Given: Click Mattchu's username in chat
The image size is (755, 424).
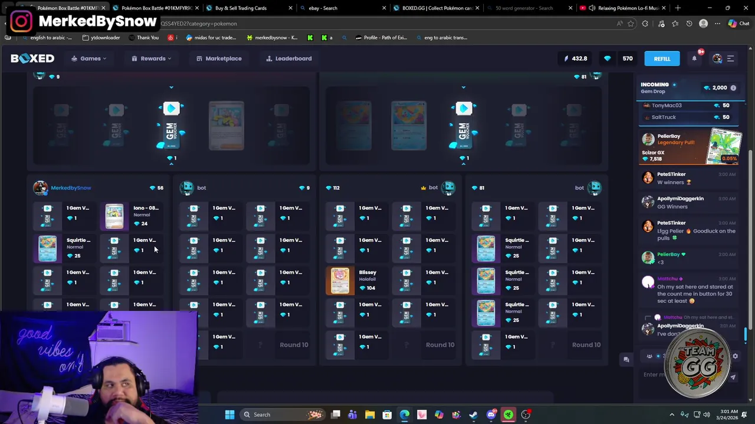Looking at the screenshot, I should pos(667,279).
